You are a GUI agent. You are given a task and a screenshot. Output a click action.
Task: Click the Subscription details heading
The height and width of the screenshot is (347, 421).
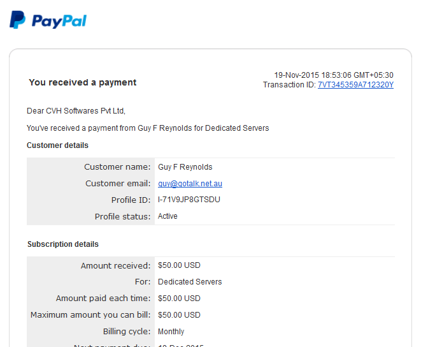pos(63,244)
